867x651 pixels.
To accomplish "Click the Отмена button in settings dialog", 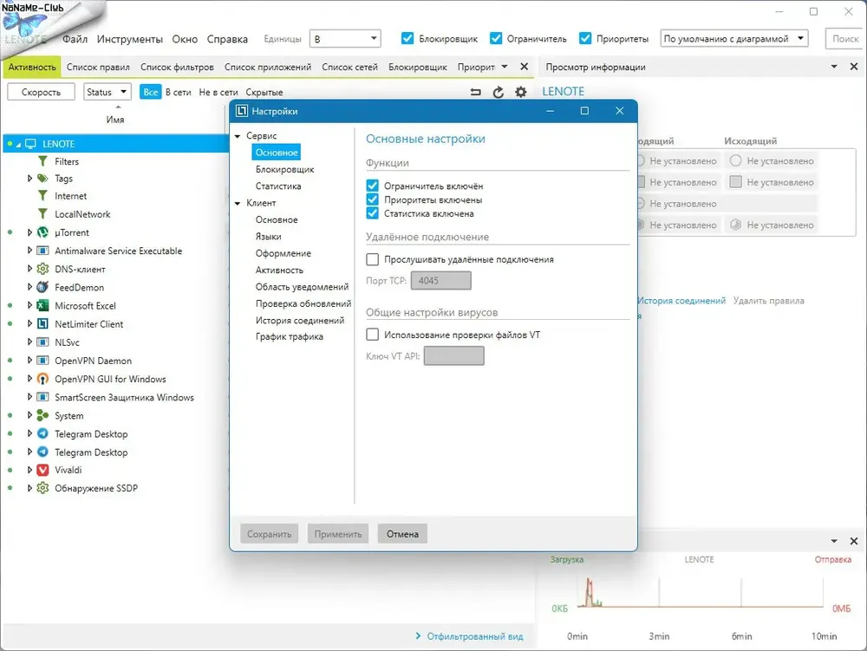I will click(402, 534).
